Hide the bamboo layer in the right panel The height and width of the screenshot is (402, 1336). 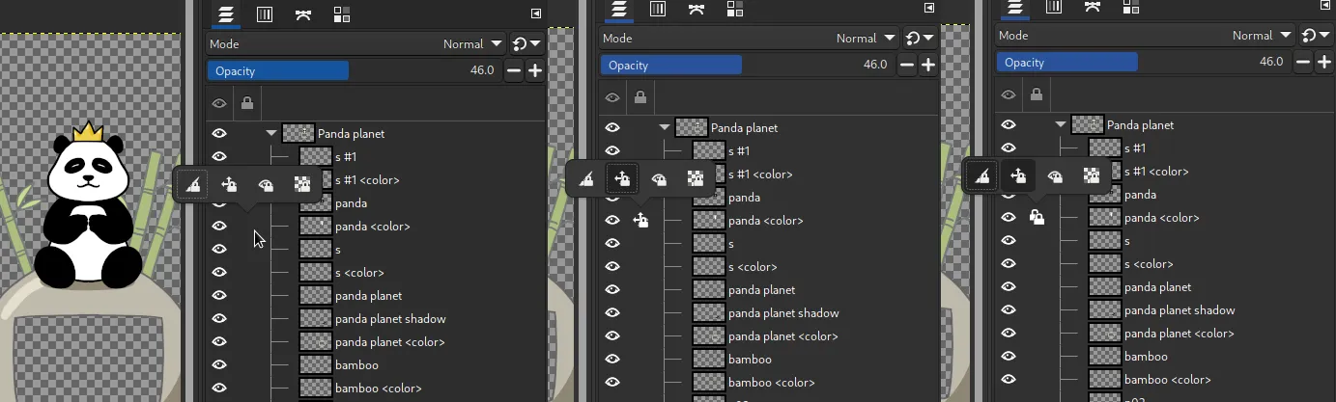(1009, 356)
